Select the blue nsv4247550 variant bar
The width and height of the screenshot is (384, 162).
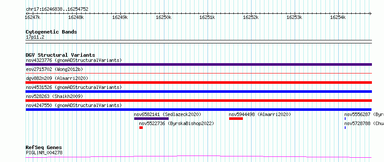coord(199,110)
